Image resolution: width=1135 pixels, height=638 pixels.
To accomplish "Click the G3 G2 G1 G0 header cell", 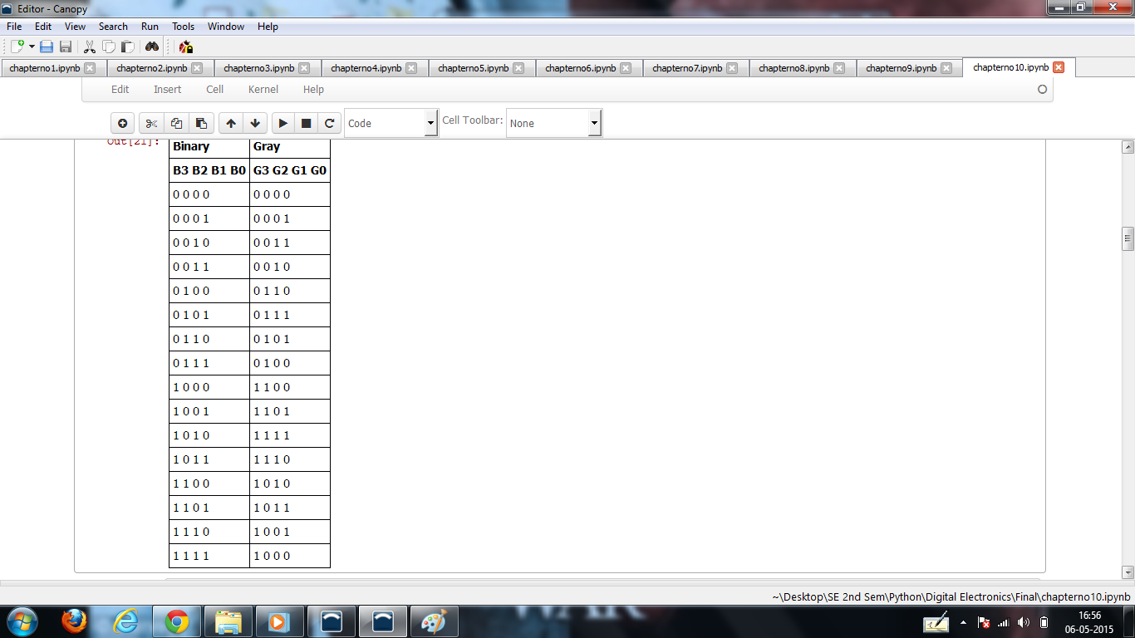I will pos(290,170).
